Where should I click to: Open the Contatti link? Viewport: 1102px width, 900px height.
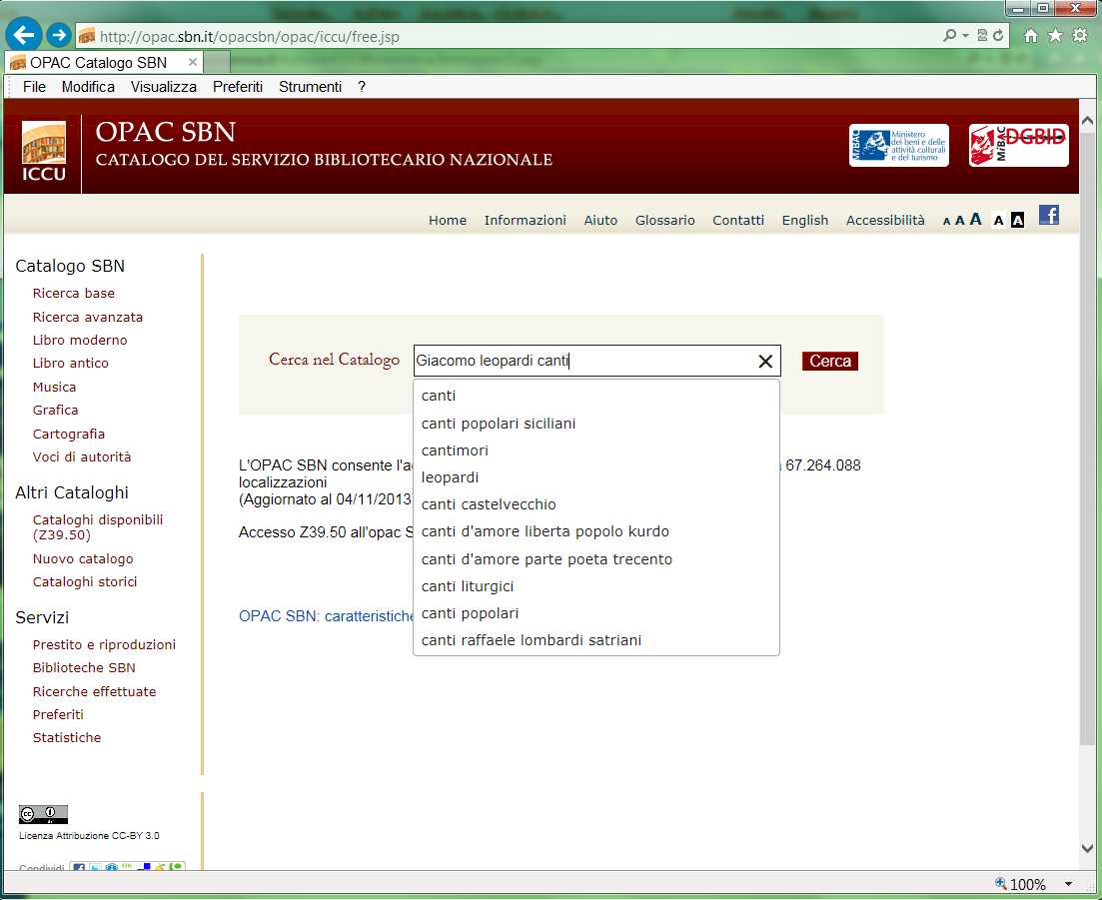click(738, 220)
